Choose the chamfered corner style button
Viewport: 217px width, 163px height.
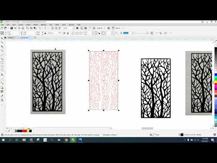(80, 33)
